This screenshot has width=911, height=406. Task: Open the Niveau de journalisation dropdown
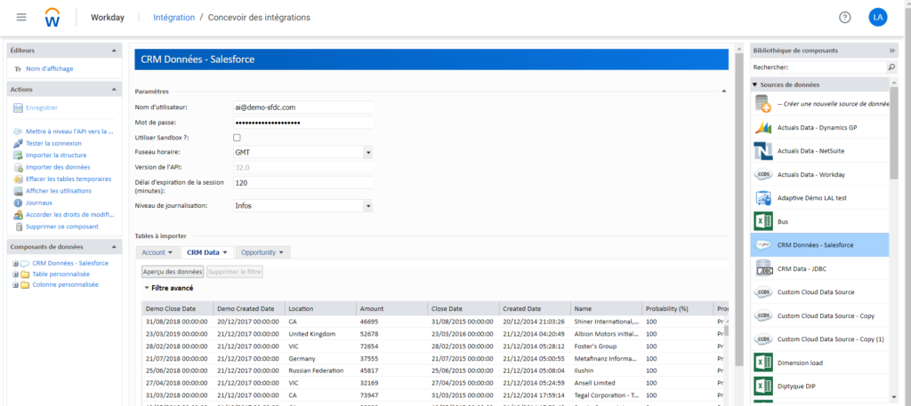pyautogui.click(x=367, y=206)
